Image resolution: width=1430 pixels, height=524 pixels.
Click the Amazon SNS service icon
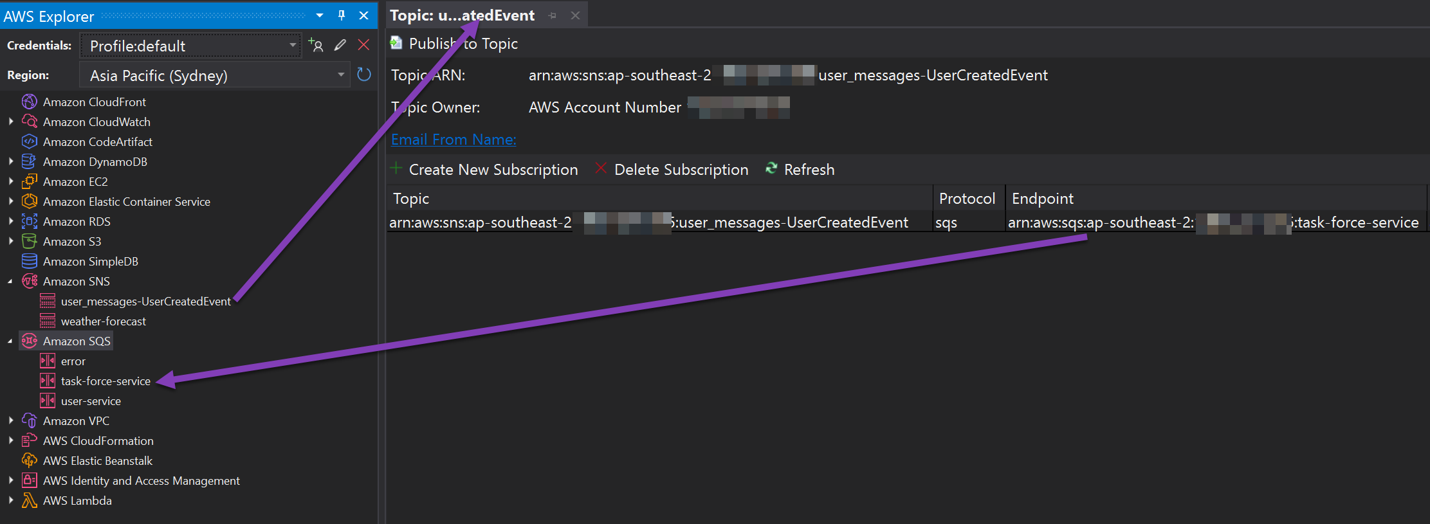pyautogui.click(x=30, y=281)
